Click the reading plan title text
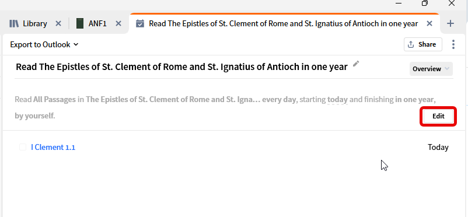The width and height of the screenshot is (468, 217). [181, 67]
